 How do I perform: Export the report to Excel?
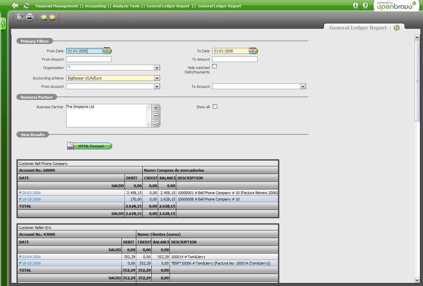coord(21,17)
